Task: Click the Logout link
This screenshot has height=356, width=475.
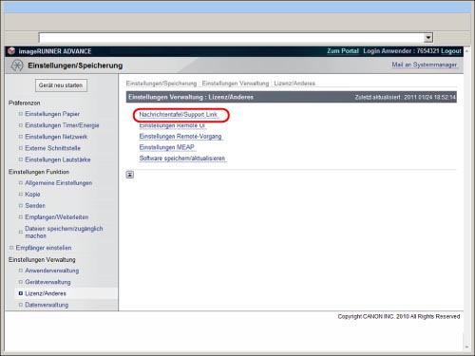Action: pos(451,51)
